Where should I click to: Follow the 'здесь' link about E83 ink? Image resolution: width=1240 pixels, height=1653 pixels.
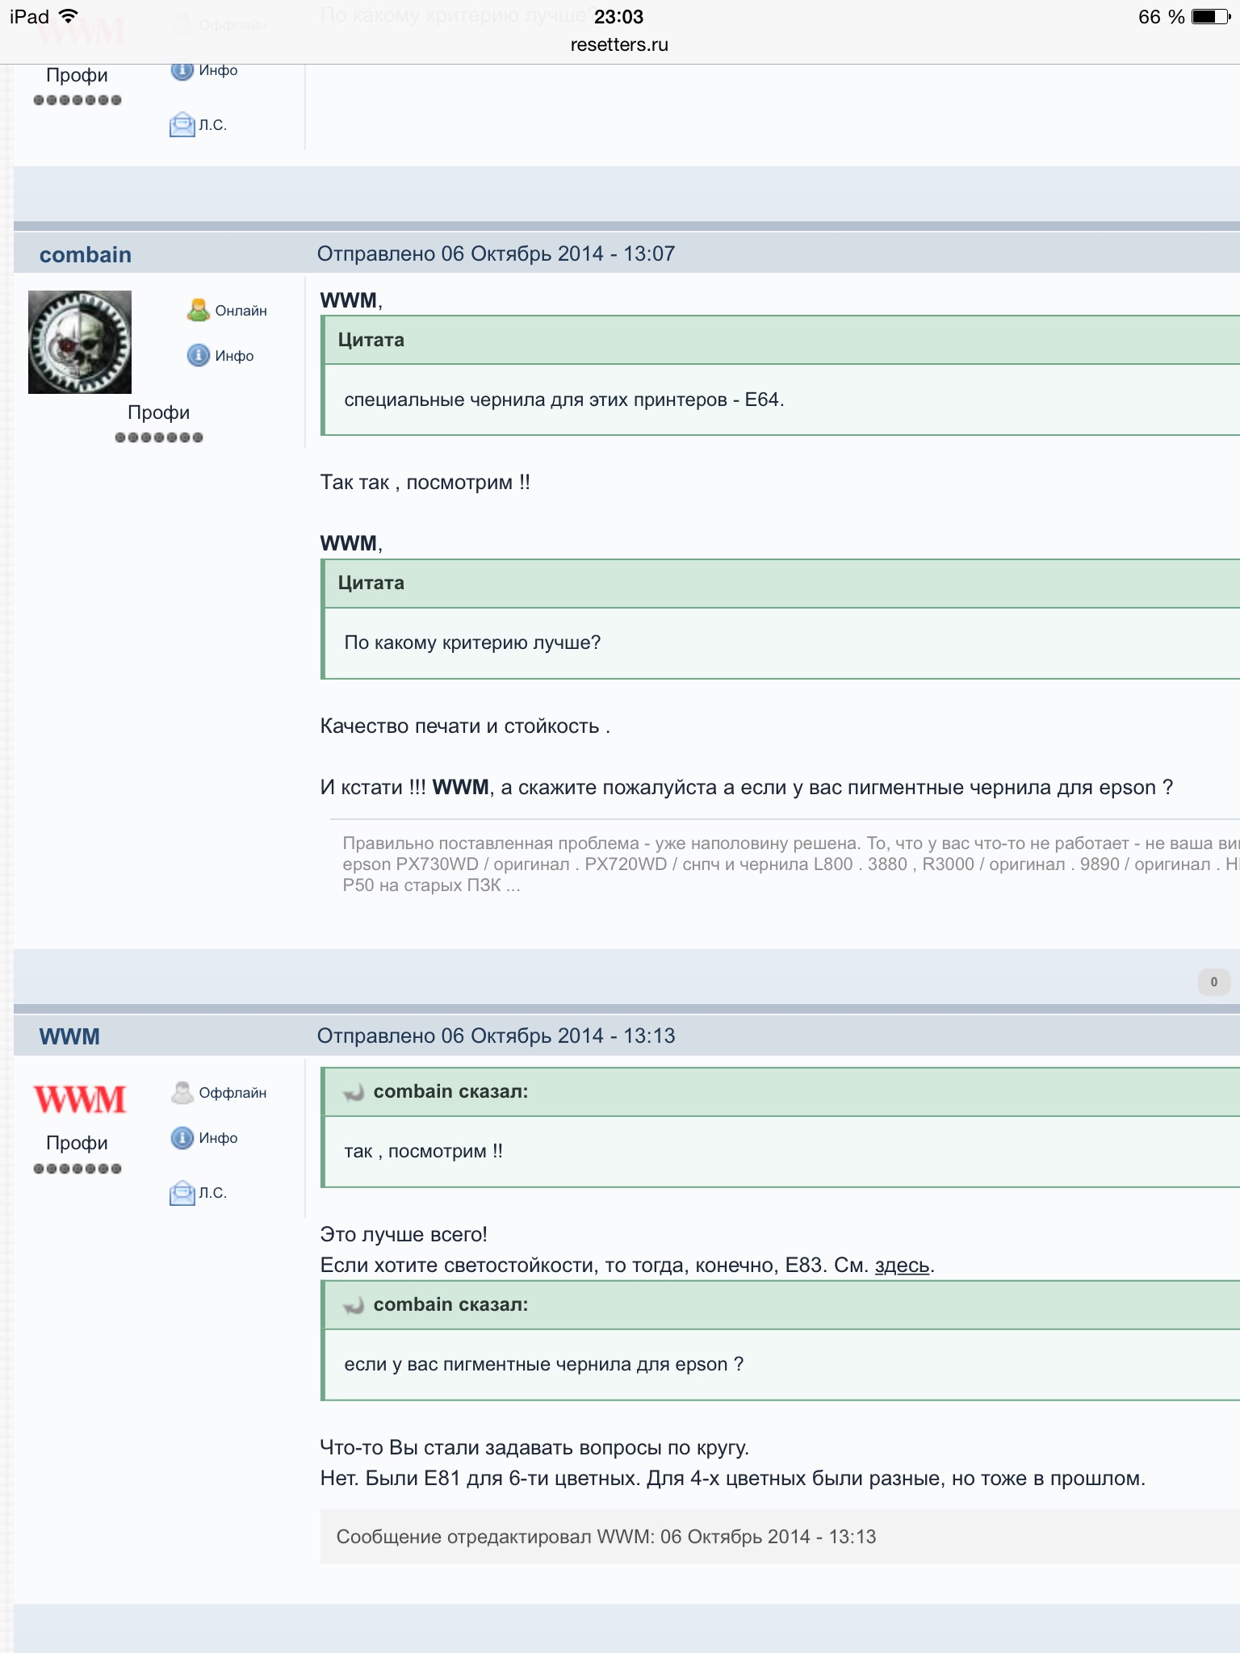(903, 1265)
